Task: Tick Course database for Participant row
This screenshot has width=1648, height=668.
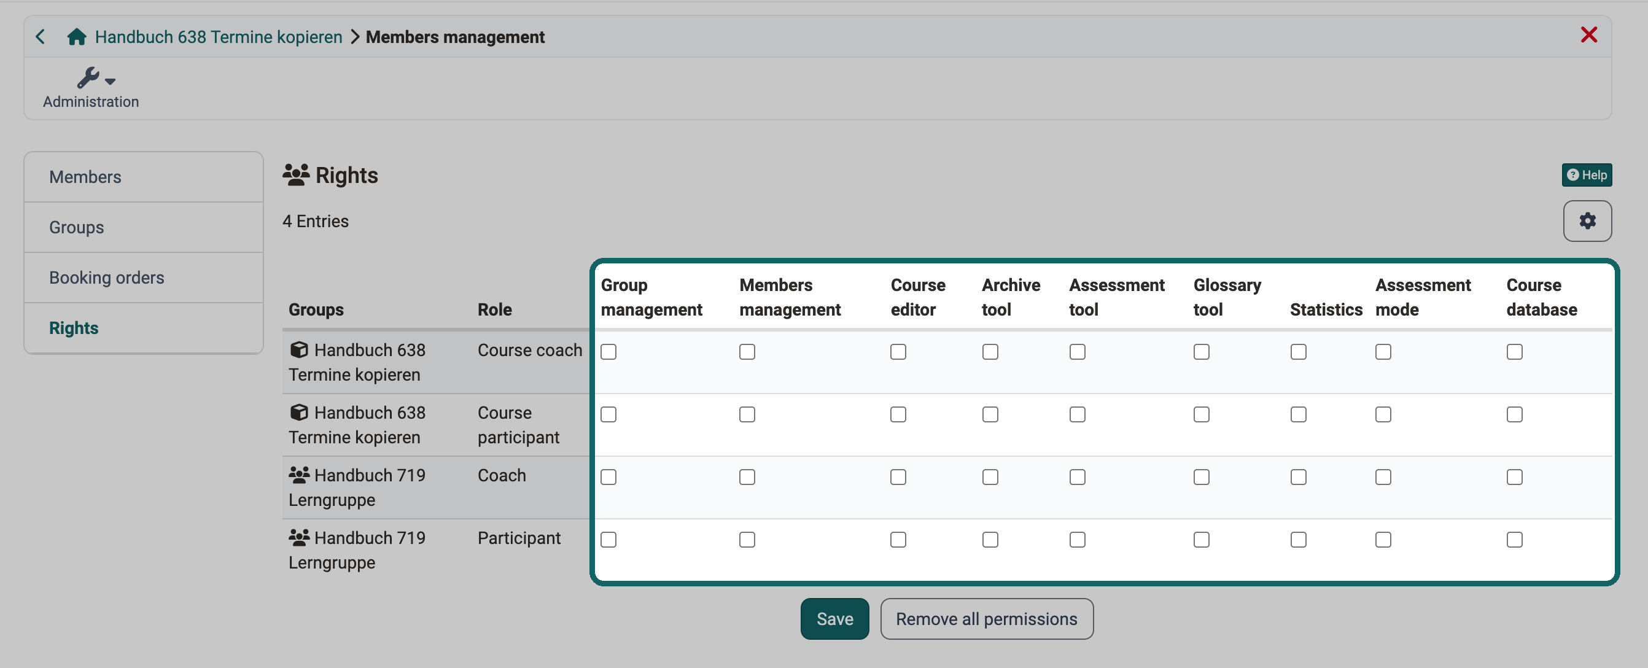Action: click(1514, 540)
